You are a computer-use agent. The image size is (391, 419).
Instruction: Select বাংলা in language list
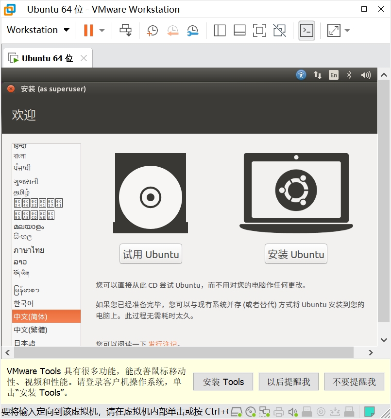(46, 156)
